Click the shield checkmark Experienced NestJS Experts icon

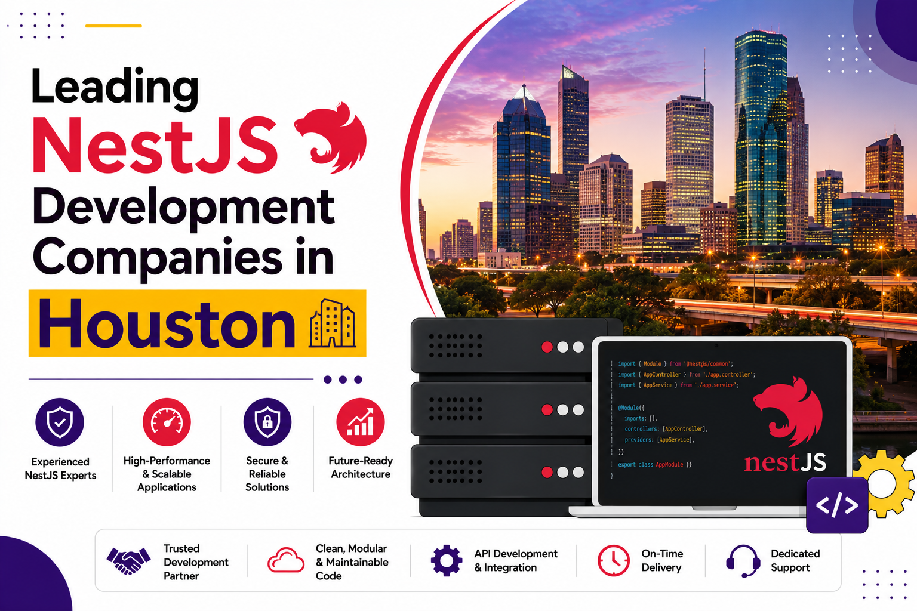pos(60,422)
